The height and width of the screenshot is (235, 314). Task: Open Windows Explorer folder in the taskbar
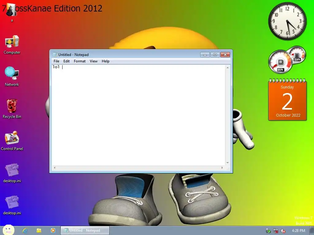pos(39,230)
